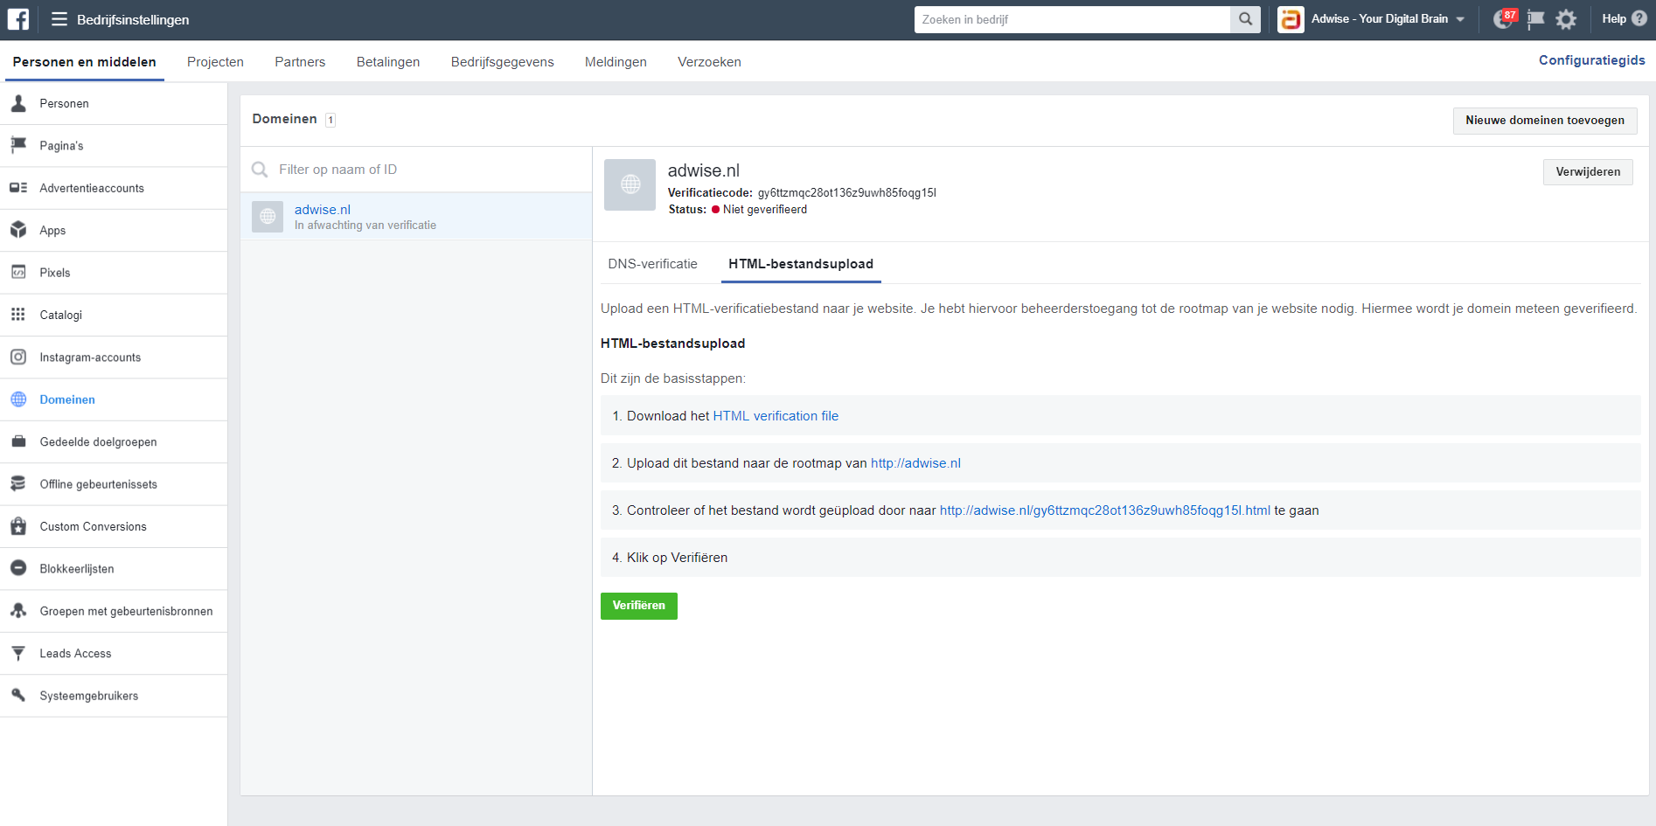This screenshot has height=826, width=1656.
Task: Open the Betalingen menu item
Action: click(x=387, y=61)
